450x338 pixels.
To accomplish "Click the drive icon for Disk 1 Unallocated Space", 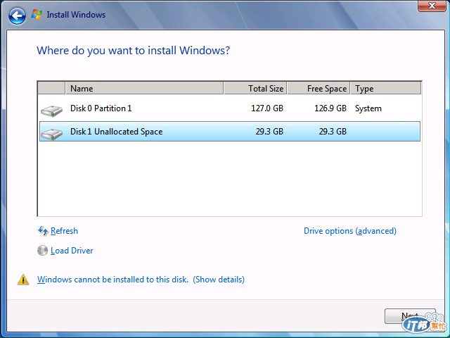I will point(51,134).
